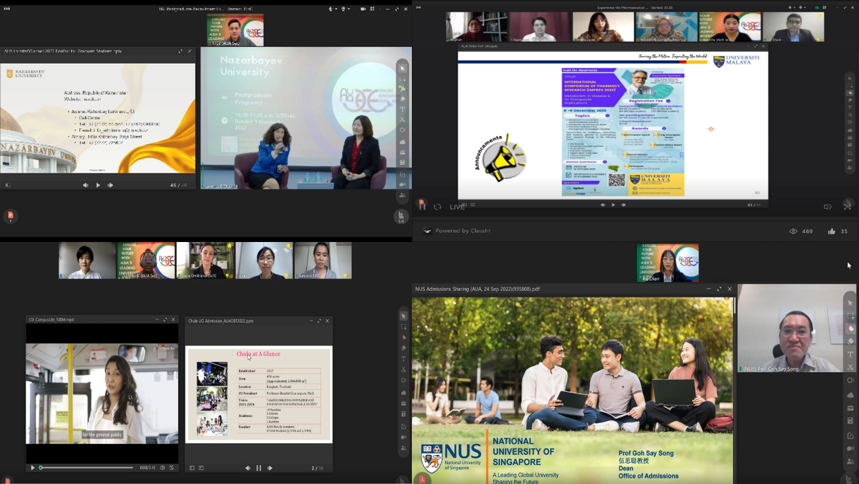Click Prof Goh Say Song's video tile

pyautogui.click(x=789, y=327)
